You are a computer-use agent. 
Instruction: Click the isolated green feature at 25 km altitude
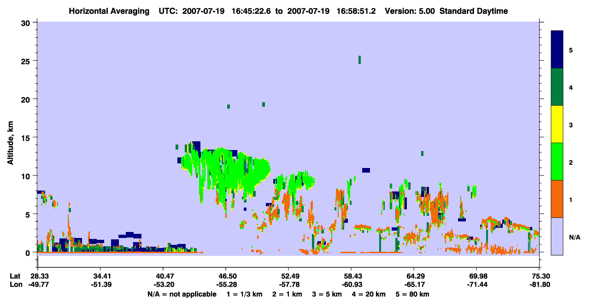(359, 60)
